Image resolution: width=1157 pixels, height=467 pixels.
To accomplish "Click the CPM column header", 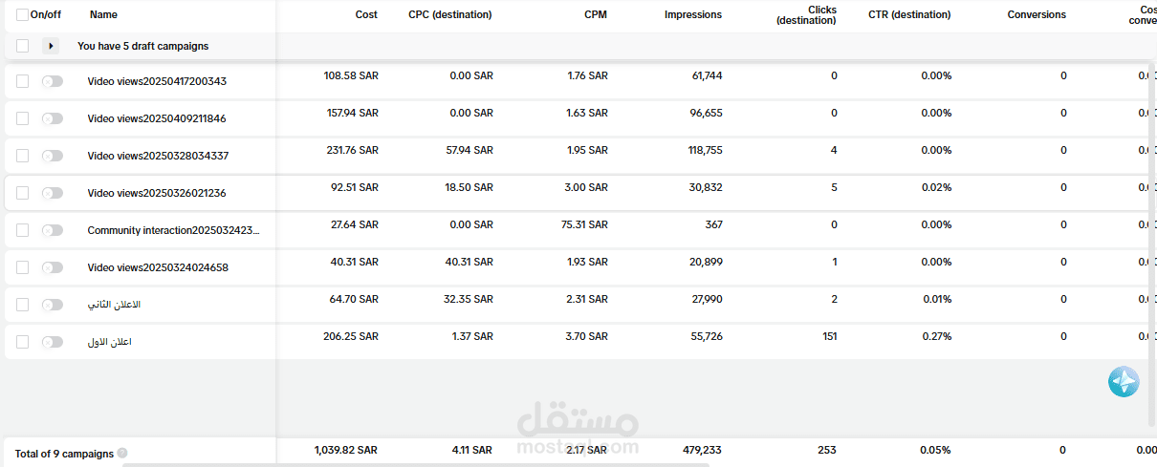I will (595, 15).
